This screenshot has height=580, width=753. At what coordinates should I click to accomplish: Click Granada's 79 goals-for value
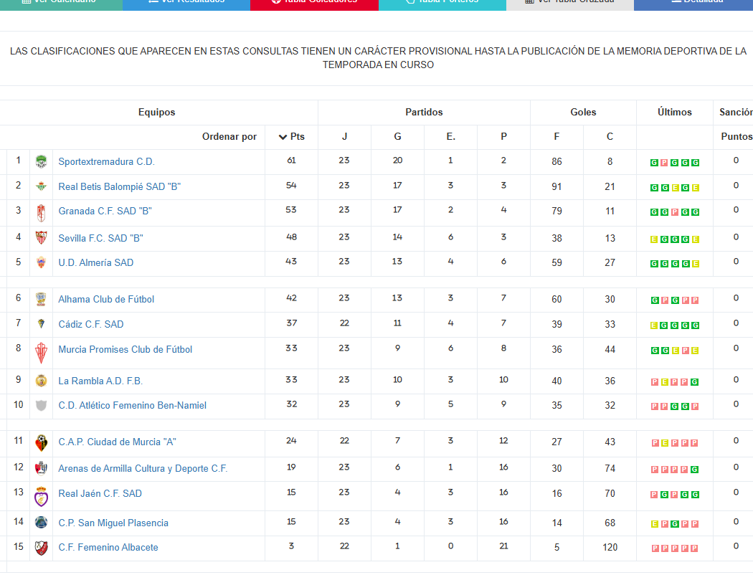coord(557,211)
